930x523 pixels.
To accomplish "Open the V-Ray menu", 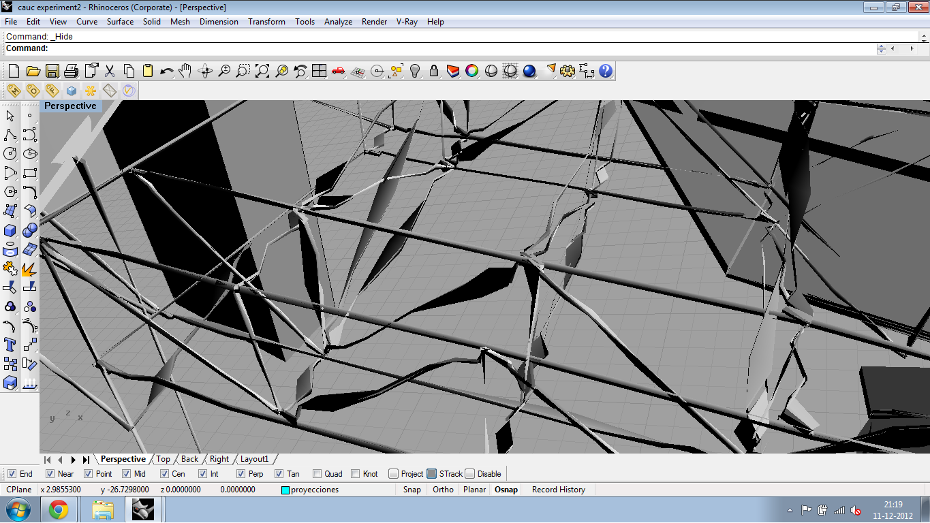I will point(407,22).
